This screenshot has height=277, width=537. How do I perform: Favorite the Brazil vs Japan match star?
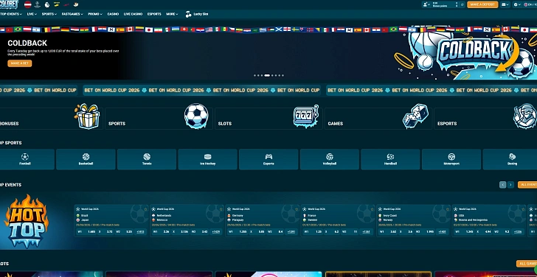pos(146,209)
